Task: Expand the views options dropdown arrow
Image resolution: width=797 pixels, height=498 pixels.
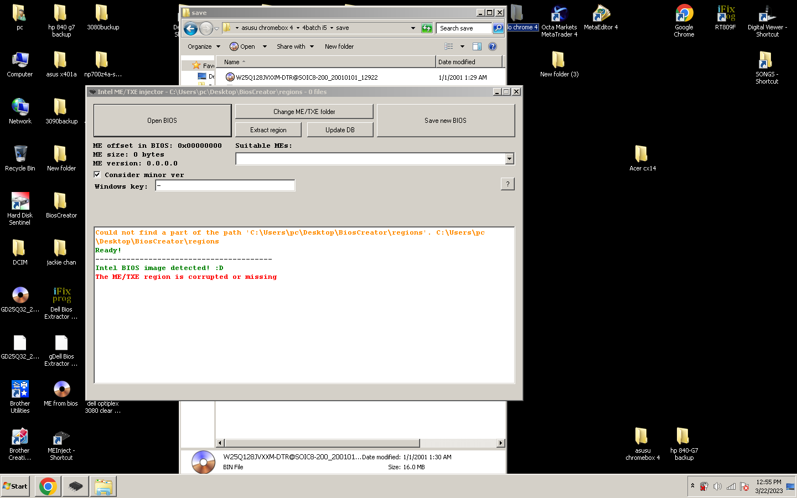Action: coord(462,46)
